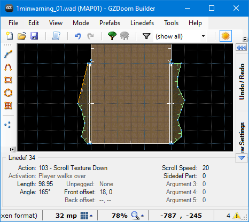
Task: Undo the last action using the blue arrow
Action: click(x=78, y=36)
